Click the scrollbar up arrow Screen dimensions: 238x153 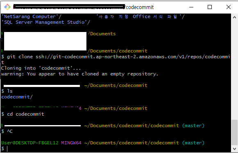tap(234, 17)
